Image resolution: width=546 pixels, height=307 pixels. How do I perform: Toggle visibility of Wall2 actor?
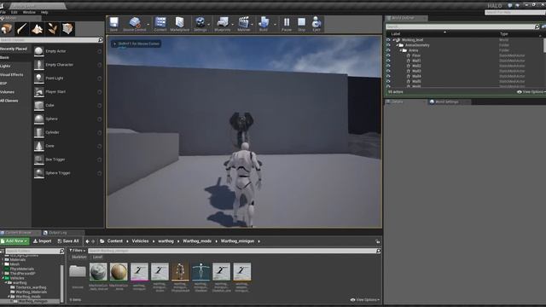point(388,66)
